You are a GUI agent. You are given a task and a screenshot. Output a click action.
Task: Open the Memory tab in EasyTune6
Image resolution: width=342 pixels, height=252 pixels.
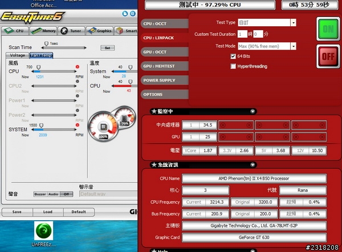(x=43, y=31)
